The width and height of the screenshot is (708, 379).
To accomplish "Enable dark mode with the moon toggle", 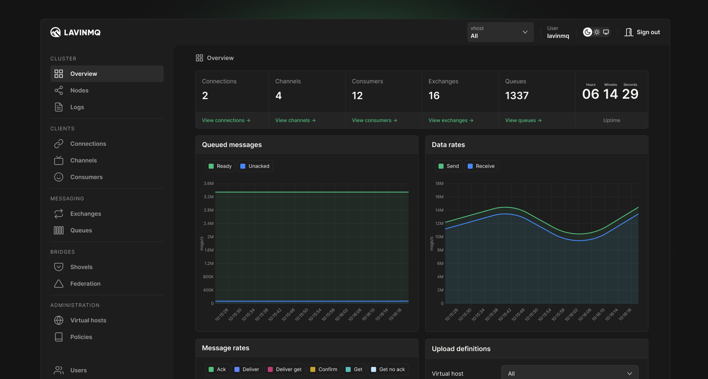I will click(587, 32).
